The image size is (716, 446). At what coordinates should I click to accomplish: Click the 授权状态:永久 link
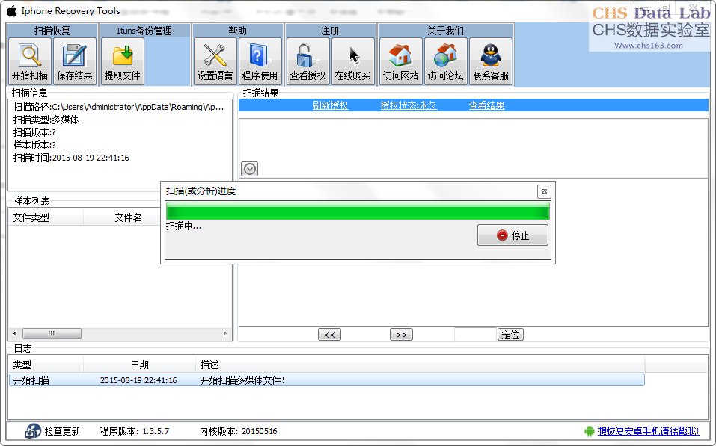[x=409, y=105]
